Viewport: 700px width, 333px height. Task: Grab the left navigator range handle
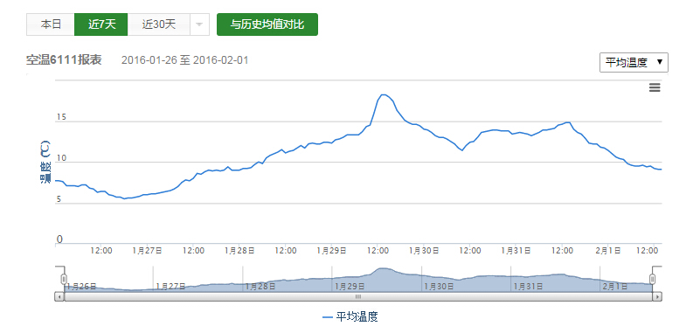[64, 280]
